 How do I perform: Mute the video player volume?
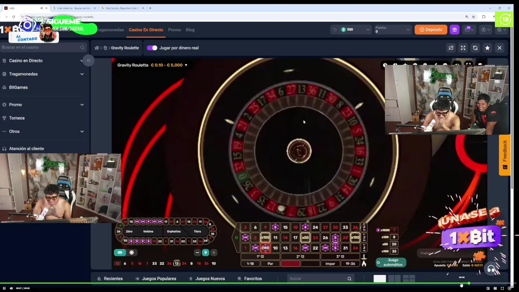(11, 288)
